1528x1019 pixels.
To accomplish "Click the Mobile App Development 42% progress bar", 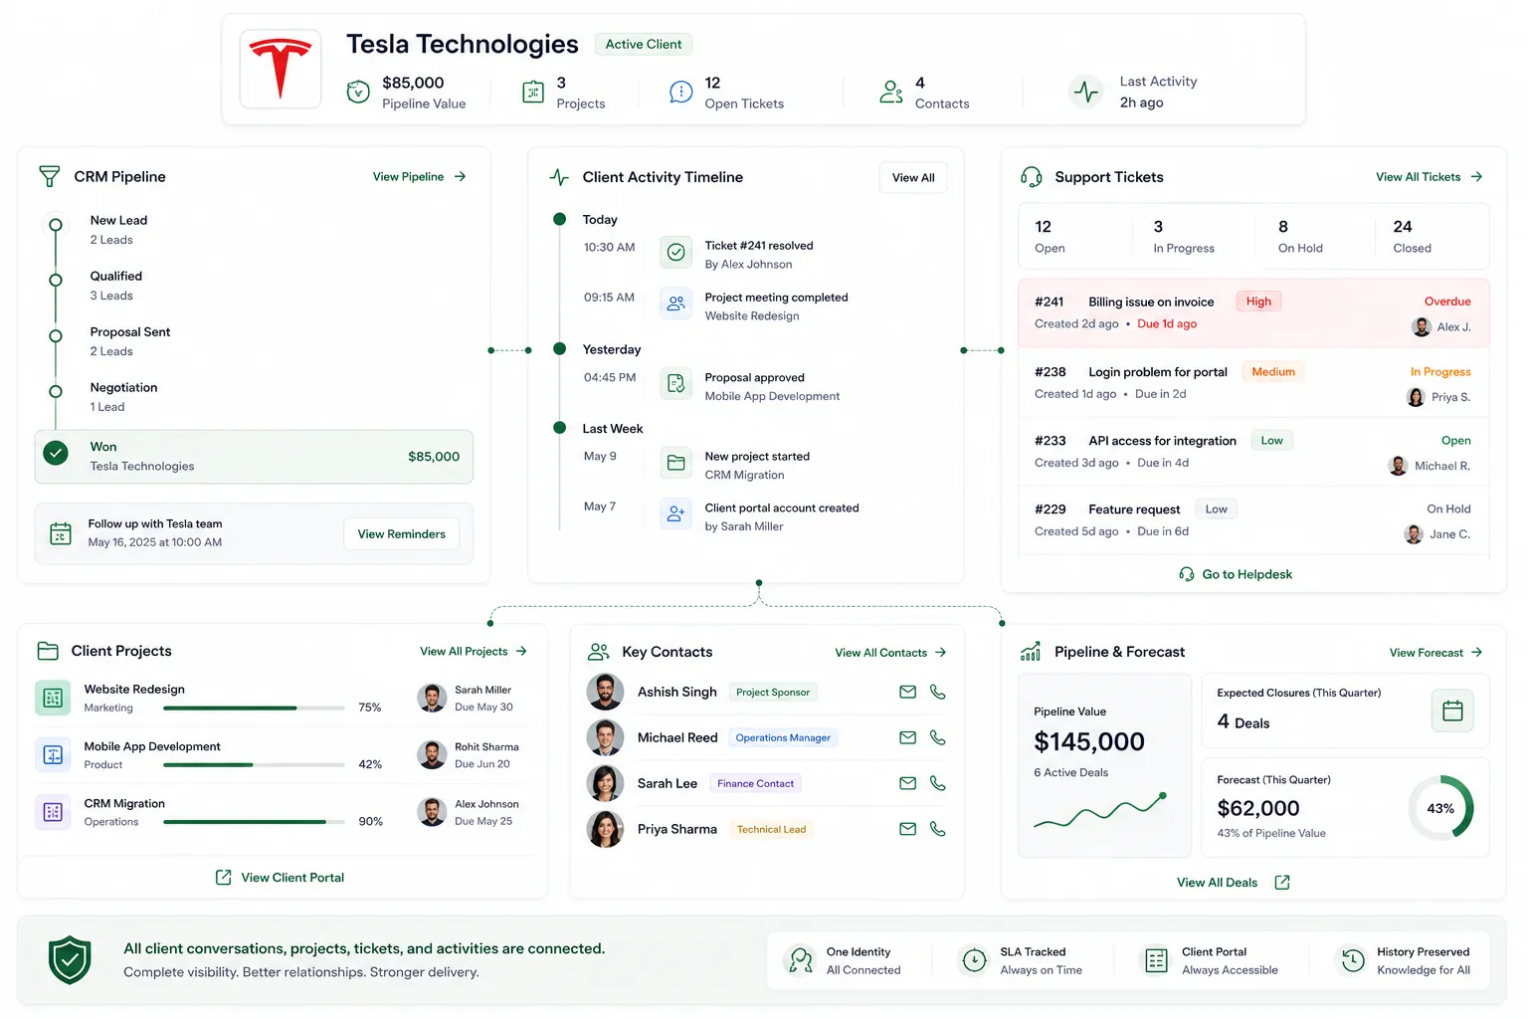I will tap(255, 764).
